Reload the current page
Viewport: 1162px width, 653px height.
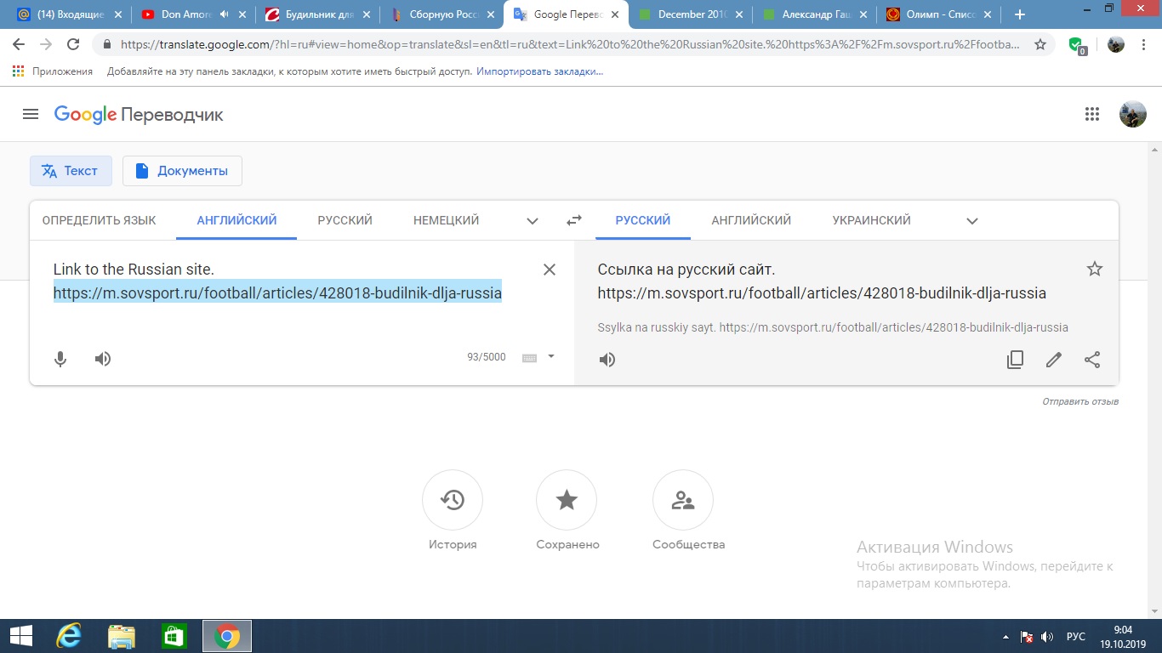coord(73,45)
